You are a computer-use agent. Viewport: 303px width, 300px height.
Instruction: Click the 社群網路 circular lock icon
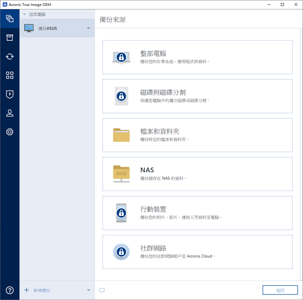[x=121, y=252]
